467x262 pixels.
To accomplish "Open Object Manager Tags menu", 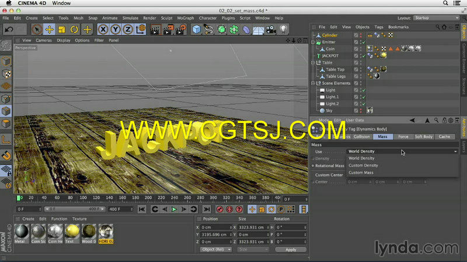I will [x=379, y=27].
